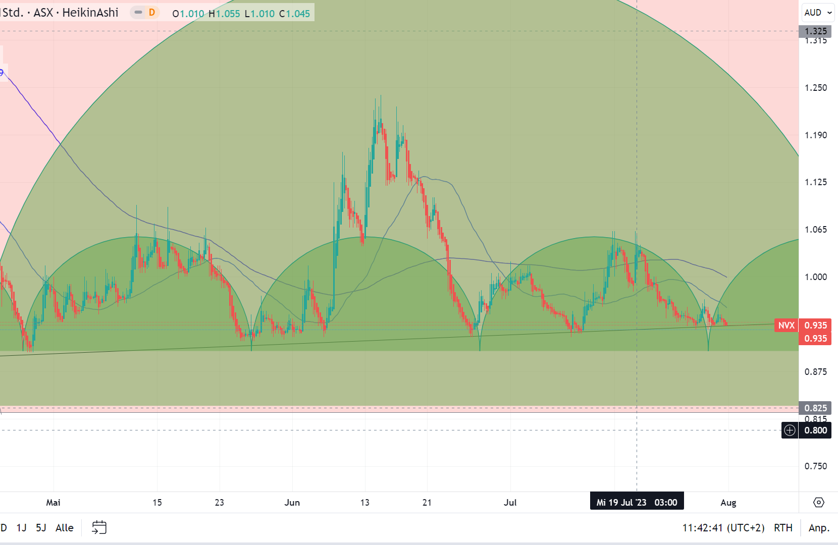Screen dimensions: 838x545
Task: Click the orange D delayed-data badge
Action: (152, 13)
